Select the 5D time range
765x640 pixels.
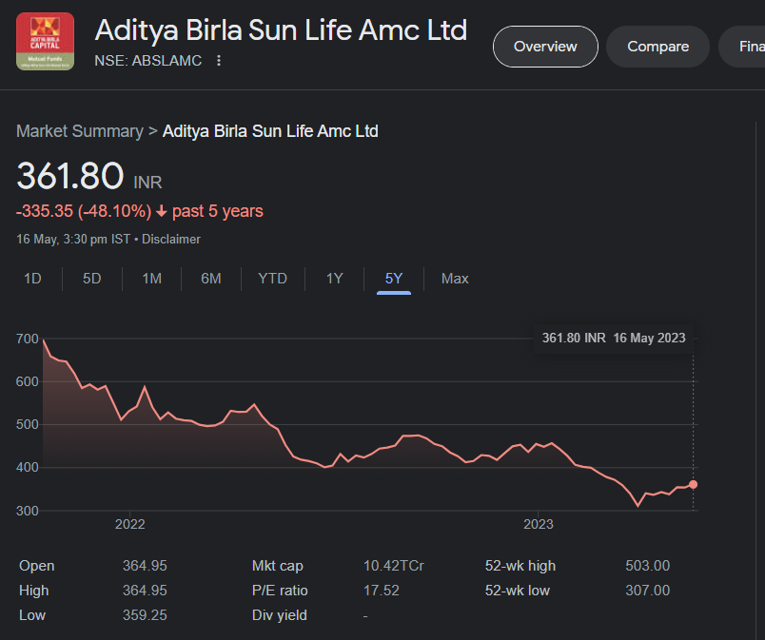click(91, 279)
